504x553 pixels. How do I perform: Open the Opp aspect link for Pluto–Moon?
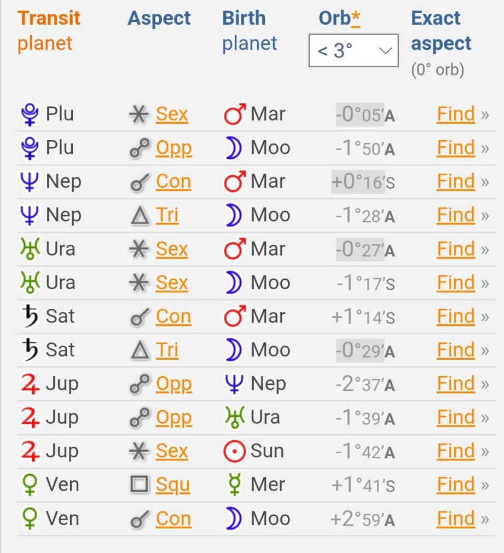pyautogui.click(x=173, y=148)
